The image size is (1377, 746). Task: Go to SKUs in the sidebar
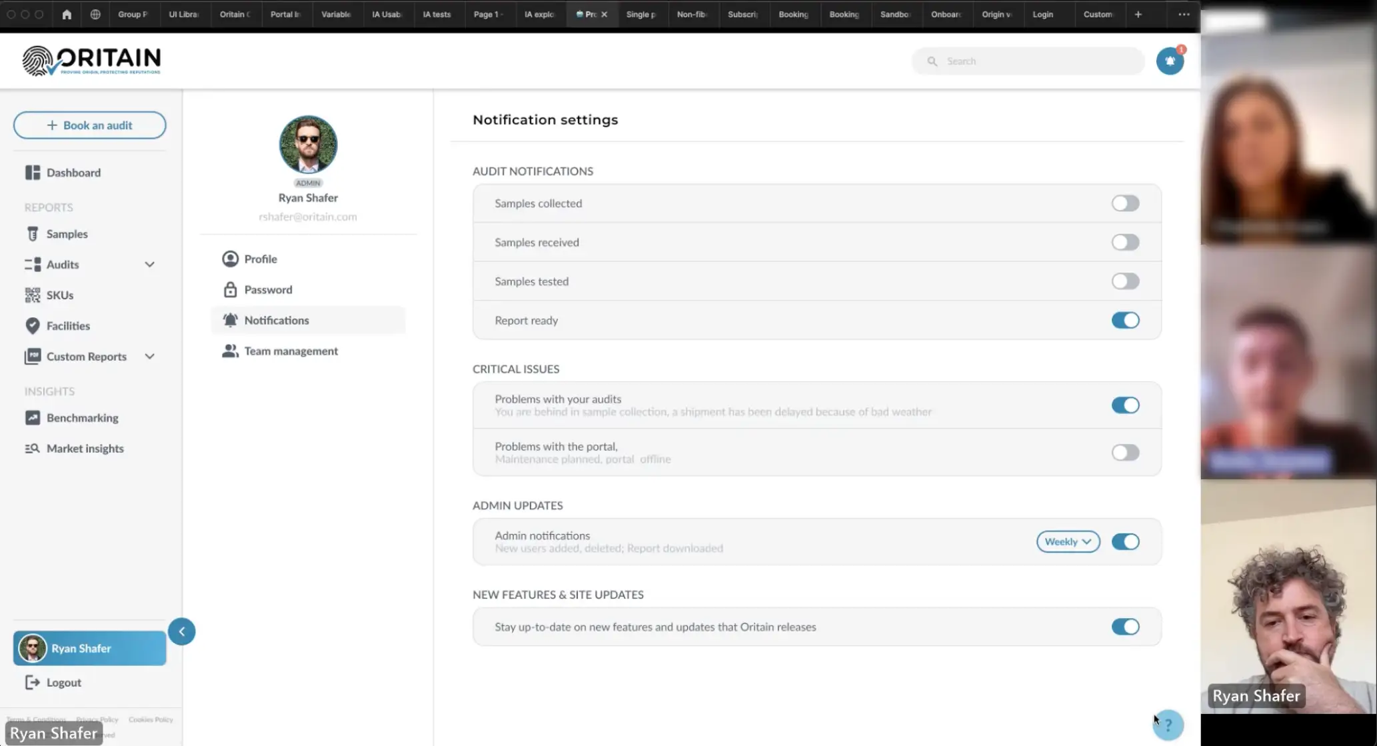[x=59, y=295]
